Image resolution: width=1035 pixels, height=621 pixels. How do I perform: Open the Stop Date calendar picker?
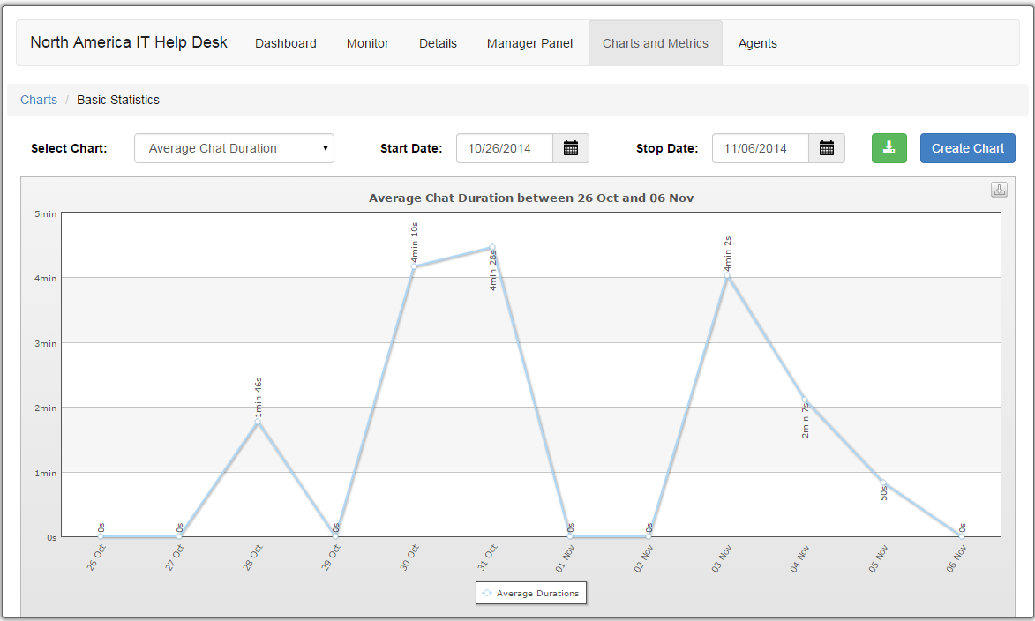tap(827, 148)
